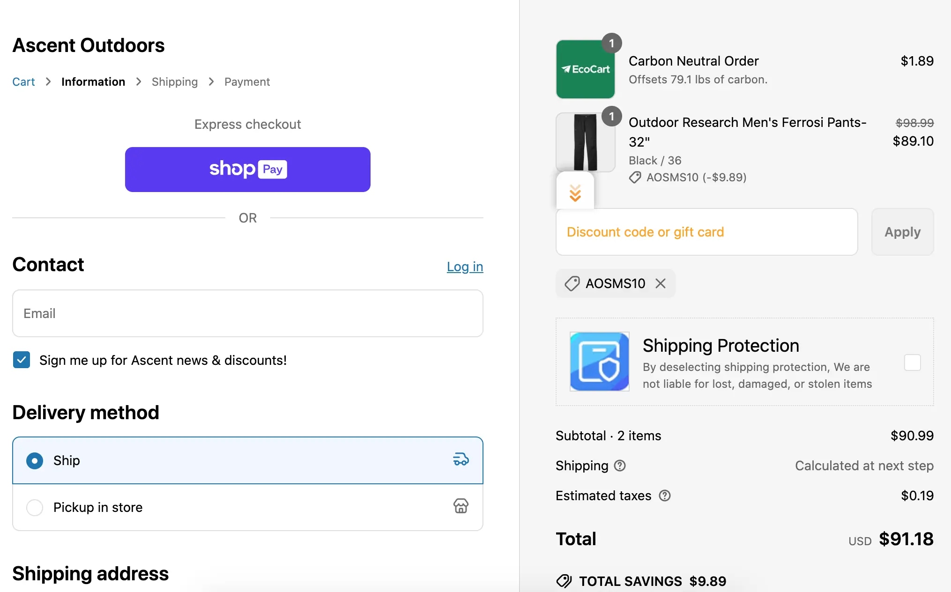
Task: Click the Ascent Outdoors store title
Action: tap(89, 45)
